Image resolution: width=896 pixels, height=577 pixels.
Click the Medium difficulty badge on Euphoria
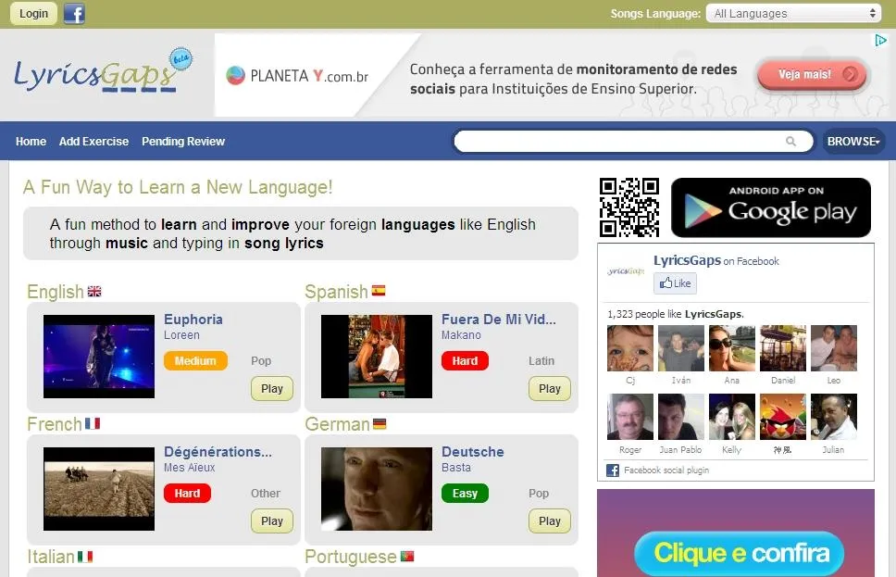[x=195, y=361]
